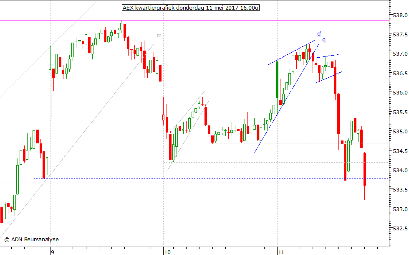This screenshot has width=409, height=255.
Task: Click the ADN Beursanalyse copyright text
Action: pyautogui.click(x=32, y=239)
